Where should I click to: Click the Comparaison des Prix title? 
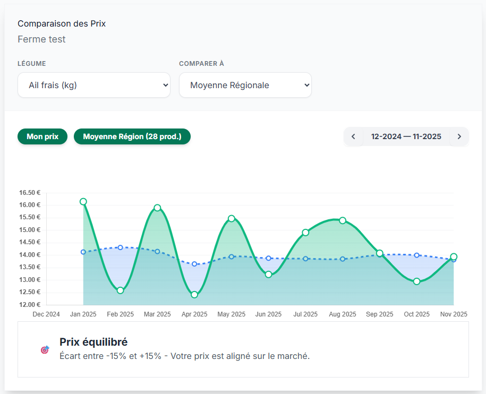point(62,23)
